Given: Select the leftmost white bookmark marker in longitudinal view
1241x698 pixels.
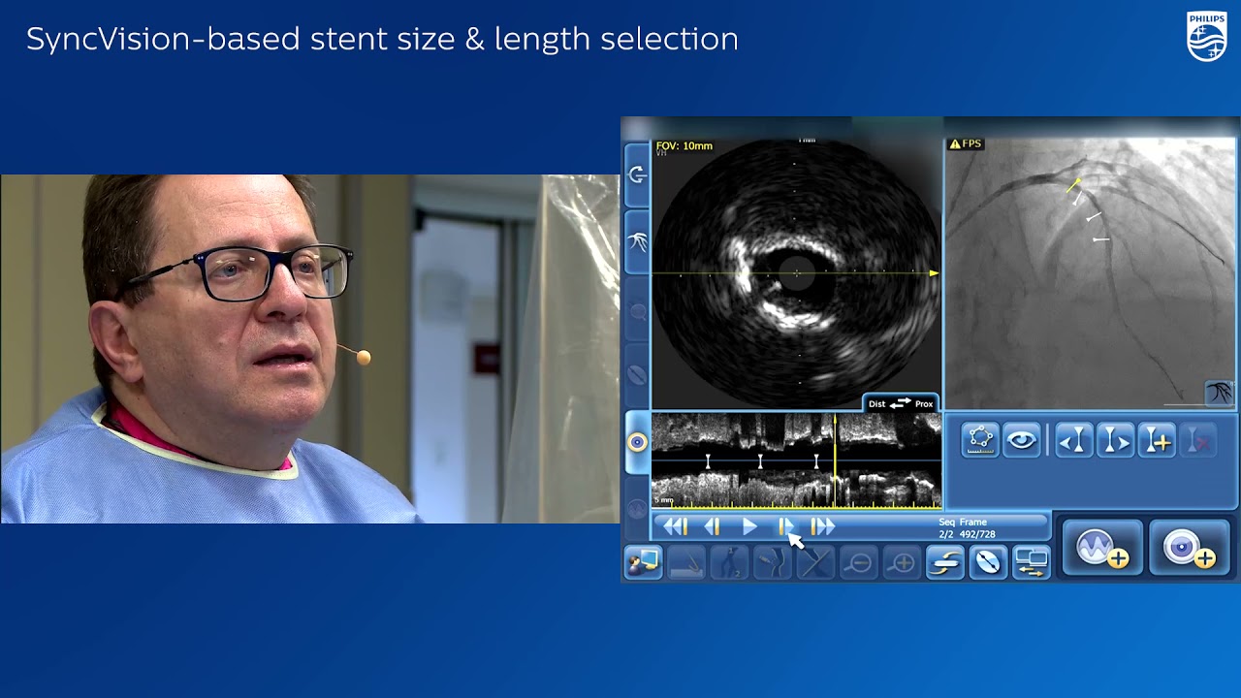Looking at the screenshot, I should pyautogui.click(x=708, y=460).
